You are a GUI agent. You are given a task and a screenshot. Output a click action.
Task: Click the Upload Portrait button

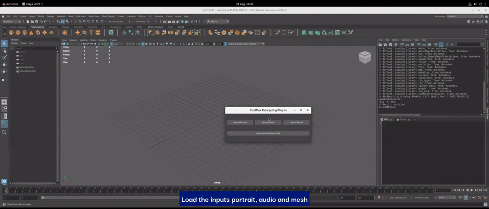pos(240,122)
